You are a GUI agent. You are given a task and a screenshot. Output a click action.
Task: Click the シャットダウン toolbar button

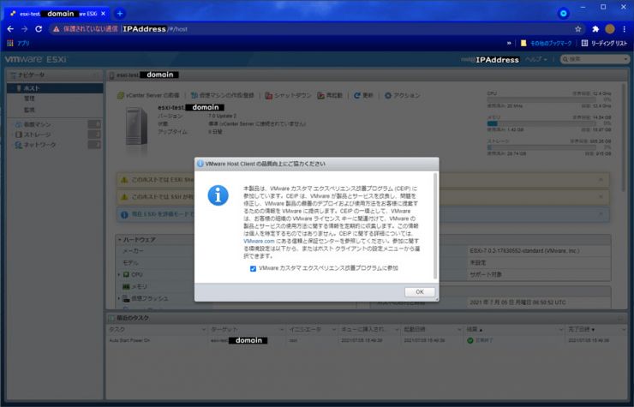(x=288, y=95)
